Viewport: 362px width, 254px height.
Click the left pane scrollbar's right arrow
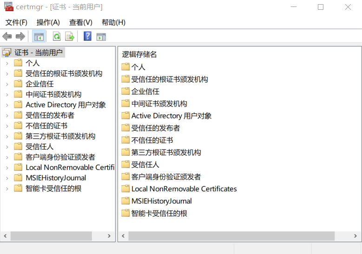coord(109,236)
